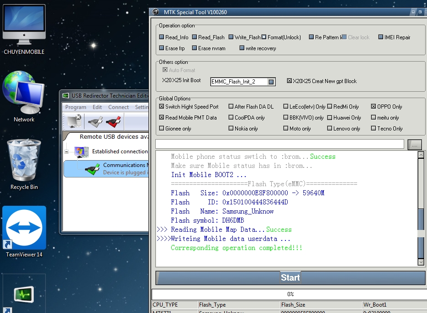Viewport: 427px width, 313px height.
Task: Uncheck Switch Hight Speed Port
Action: click(x=162, y=106)
